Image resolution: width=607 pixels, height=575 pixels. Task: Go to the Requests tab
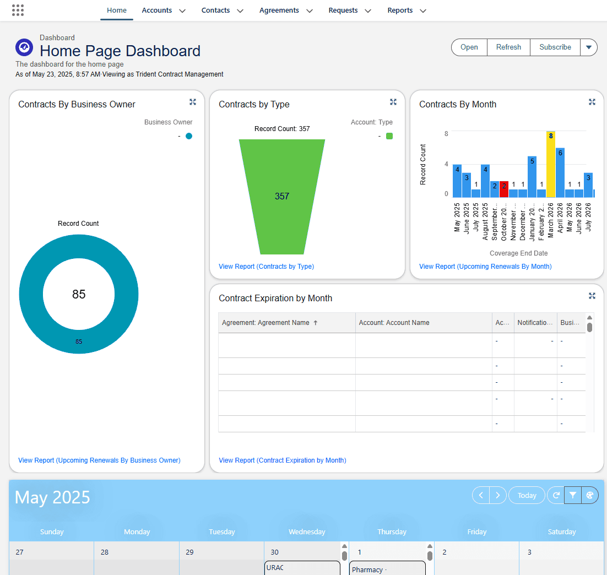[x=343, y=10]
